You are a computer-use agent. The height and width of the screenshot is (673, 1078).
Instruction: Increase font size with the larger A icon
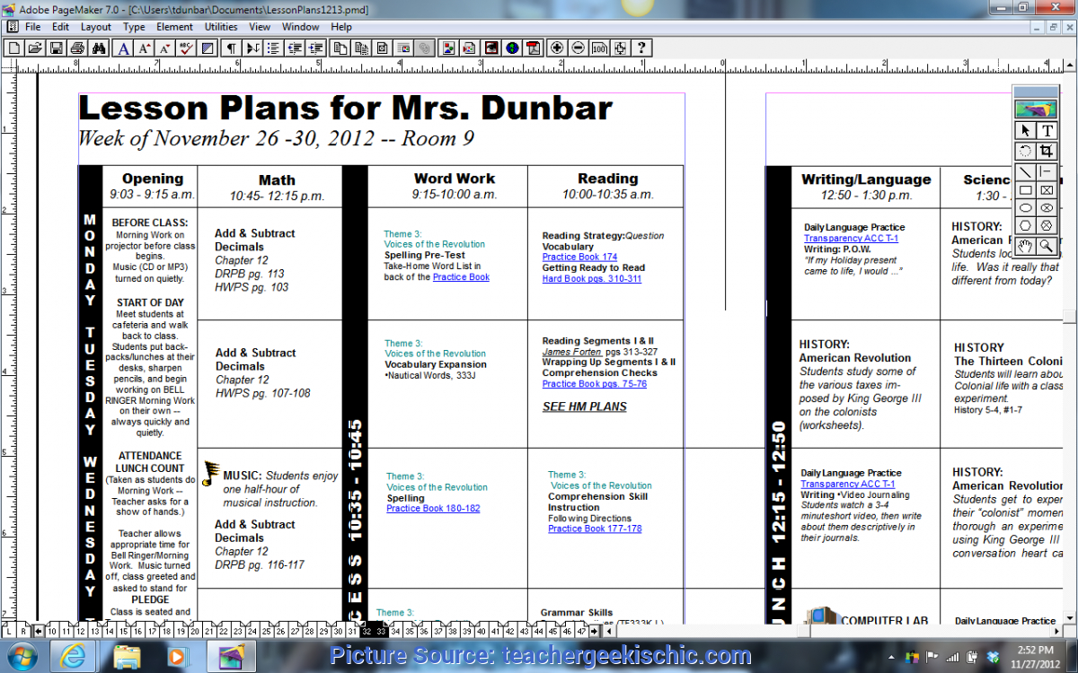click(x=145, y=48)
